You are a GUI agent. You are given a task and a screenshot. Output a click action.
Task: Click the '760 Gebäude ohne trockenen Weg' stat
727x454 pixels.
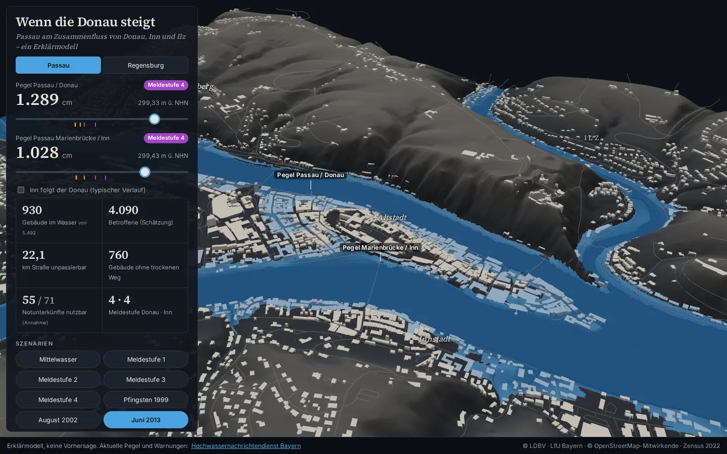click(145, 265)
